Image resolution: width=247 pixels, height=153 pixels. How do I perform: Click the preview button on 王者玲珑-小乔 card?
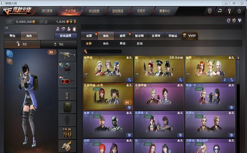(x=129, y=107)
